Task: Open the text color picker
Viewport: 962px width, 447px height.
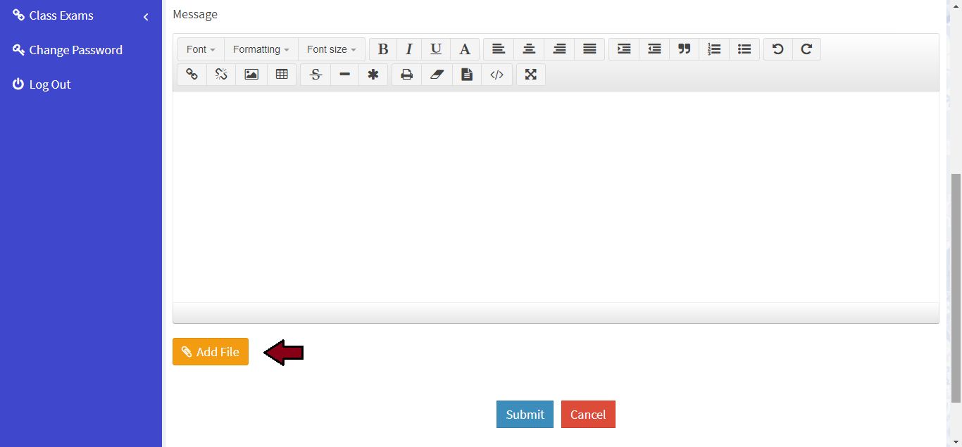Action: pos(465,49)
